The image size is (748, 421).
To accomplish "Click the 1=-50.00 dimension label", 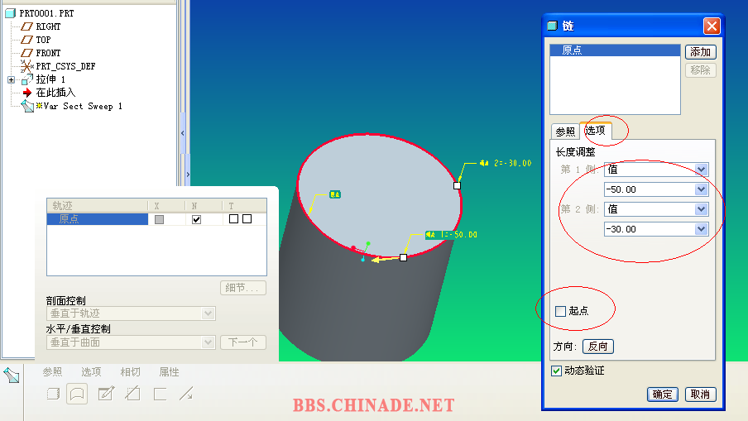I will (x=451, y=235).
